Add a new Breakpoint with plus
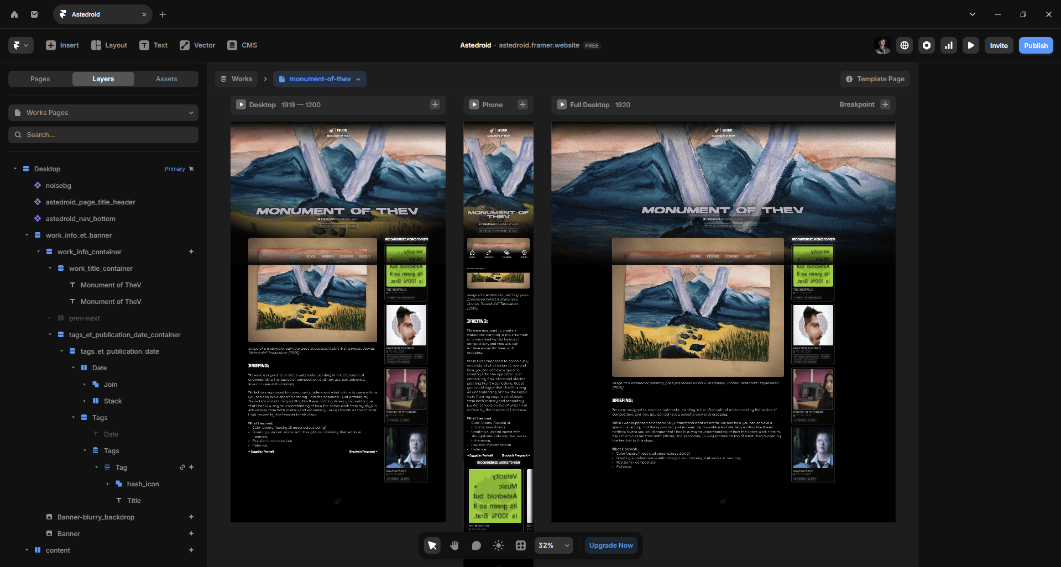The image size is (1061, 567). (885, 104)
